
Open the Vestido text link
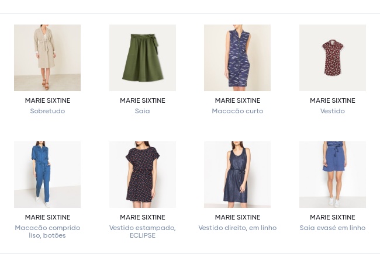(332, 111)
